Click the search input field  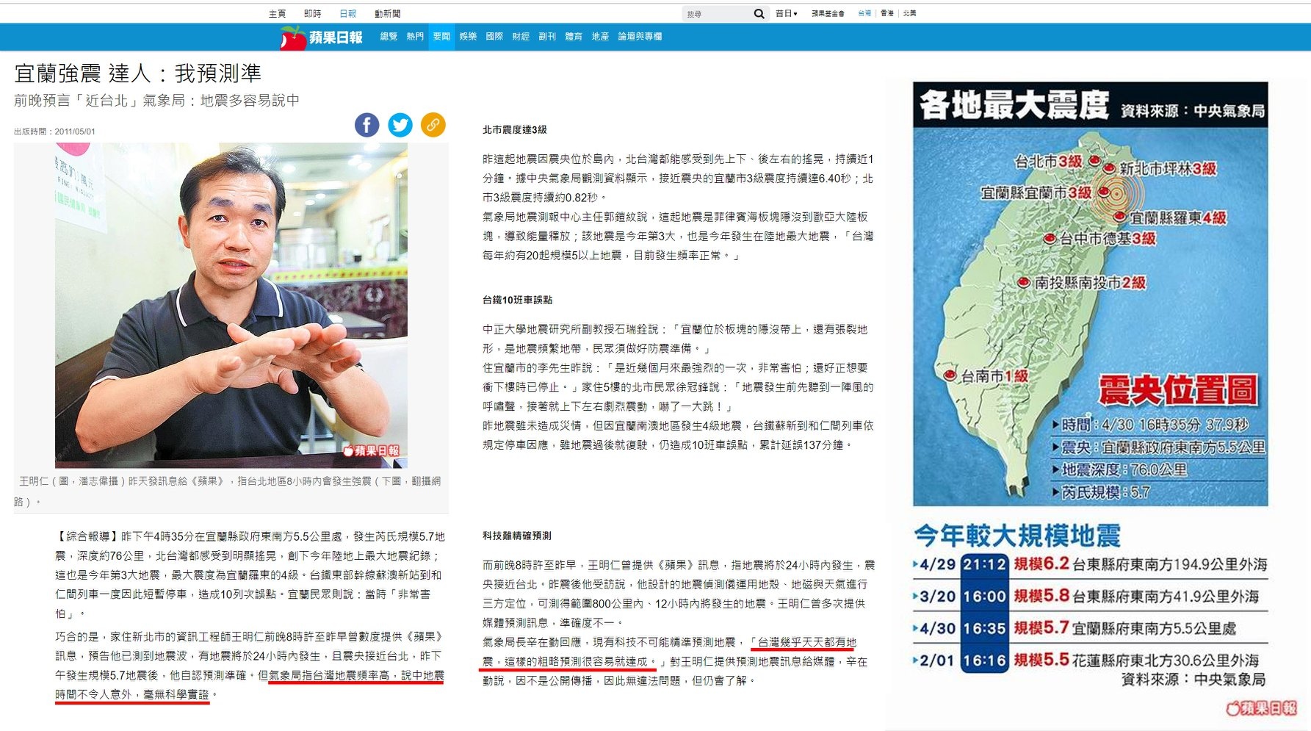(x=718, y=14)
